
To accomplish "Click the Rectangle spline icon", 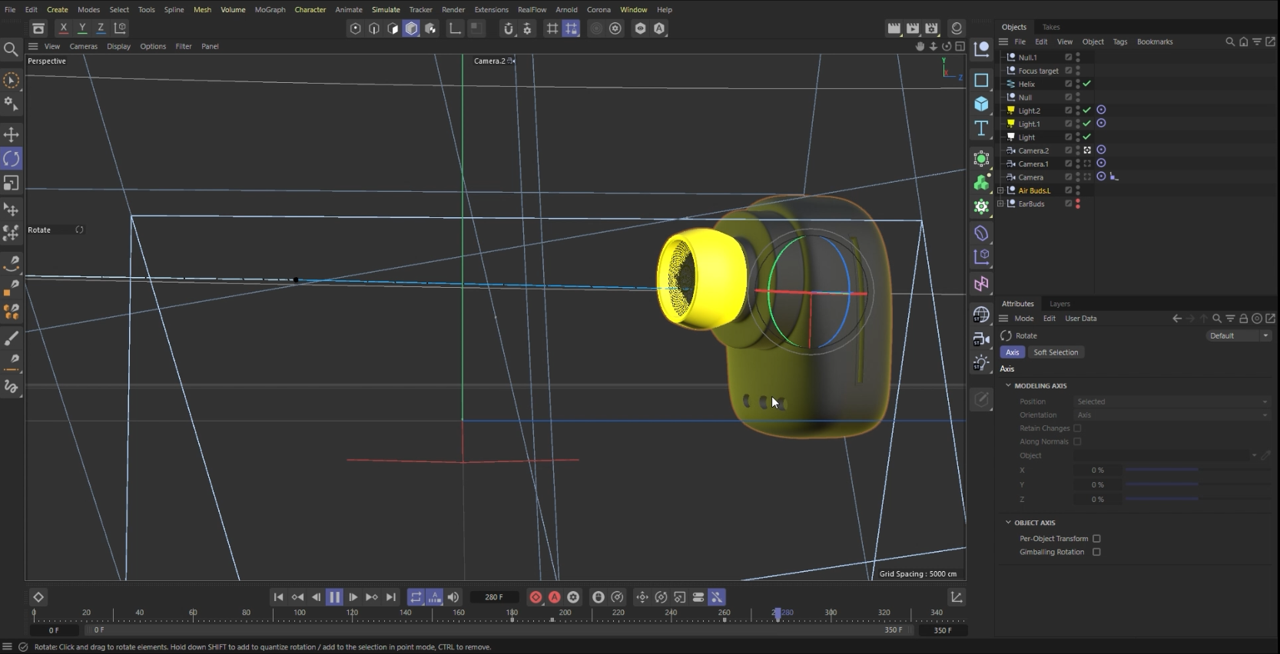I will tap(981, 80).
